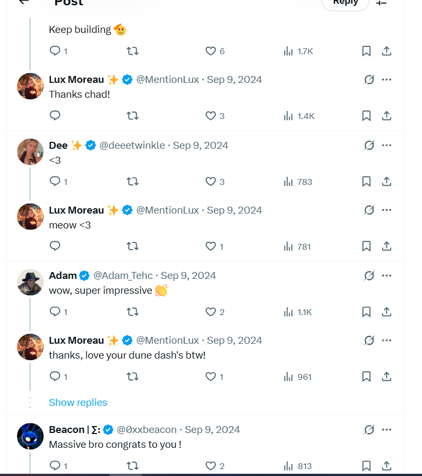Image resolution: width=422 pixels, height=476 pixels.
Task: Open Beacon's profile avatar
Action: (x=30, y=436)
